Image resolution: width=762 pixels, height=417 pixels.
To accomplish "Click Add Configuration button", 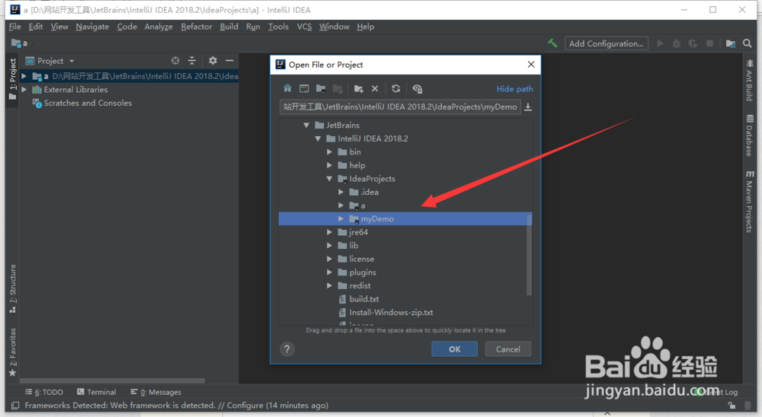I will tap(606, 43).
